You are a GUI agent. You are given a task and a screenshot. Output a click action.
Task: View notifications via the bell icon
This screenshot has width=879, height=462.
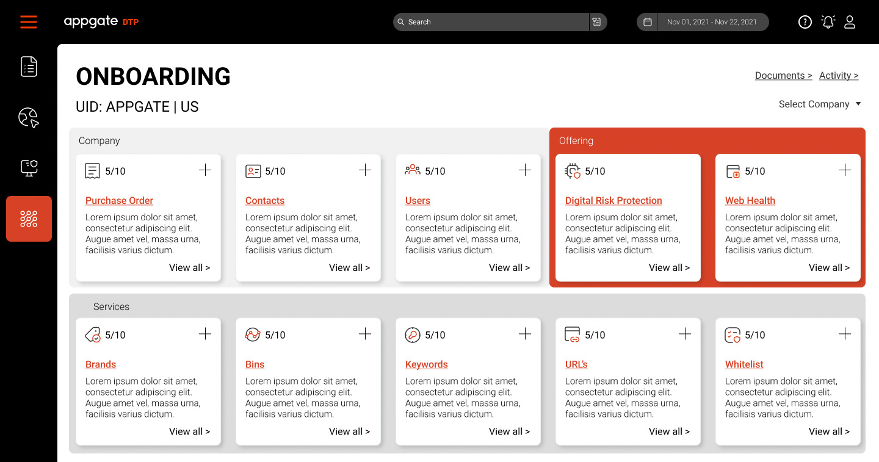(828, 22)
